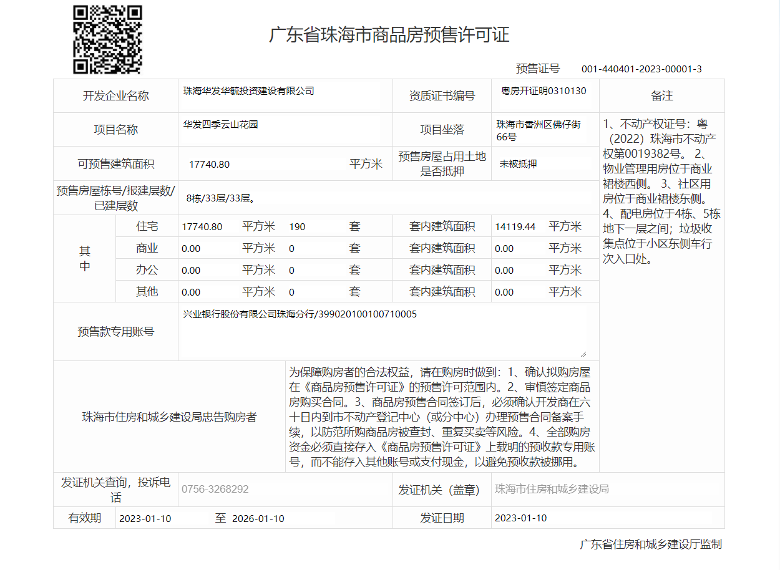Click the 可预售建筑面积 value 17740.80
Screen dimensions: 780x570
click(209, 164)
